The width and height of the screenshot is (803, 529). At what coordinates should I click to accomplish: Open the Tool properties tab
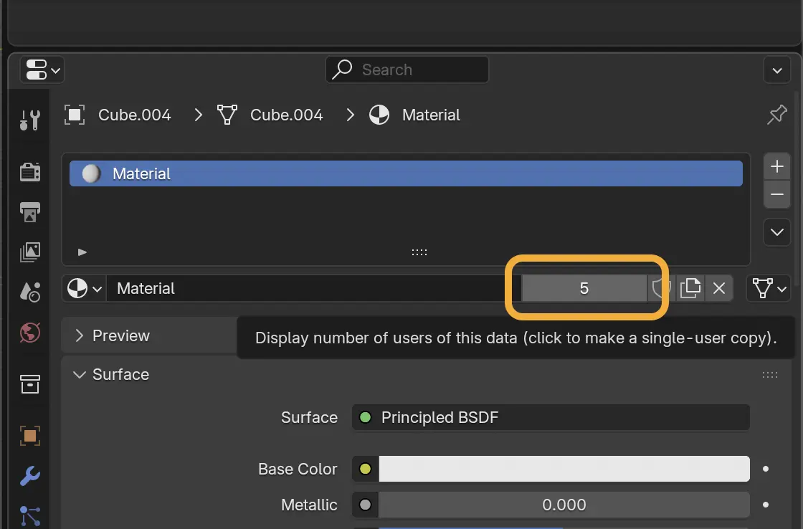[x=29, y=120]
